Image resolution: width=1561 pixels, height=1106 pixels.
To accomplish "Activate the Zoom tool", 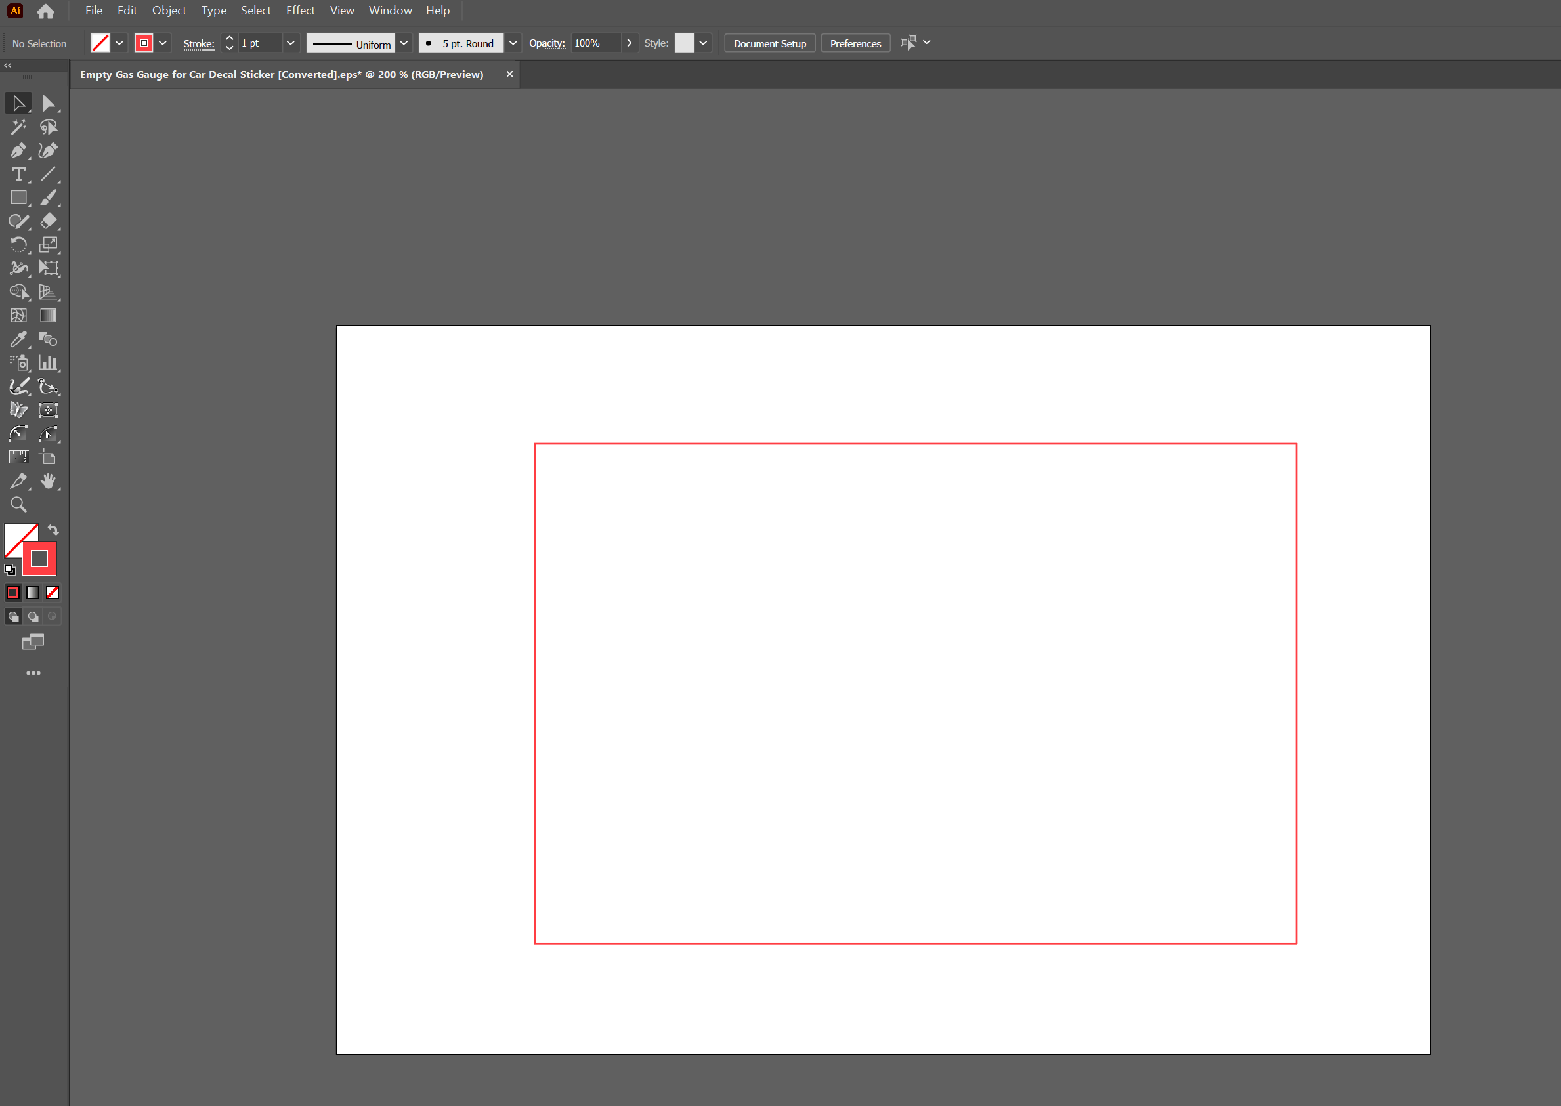I will (18, 505).
